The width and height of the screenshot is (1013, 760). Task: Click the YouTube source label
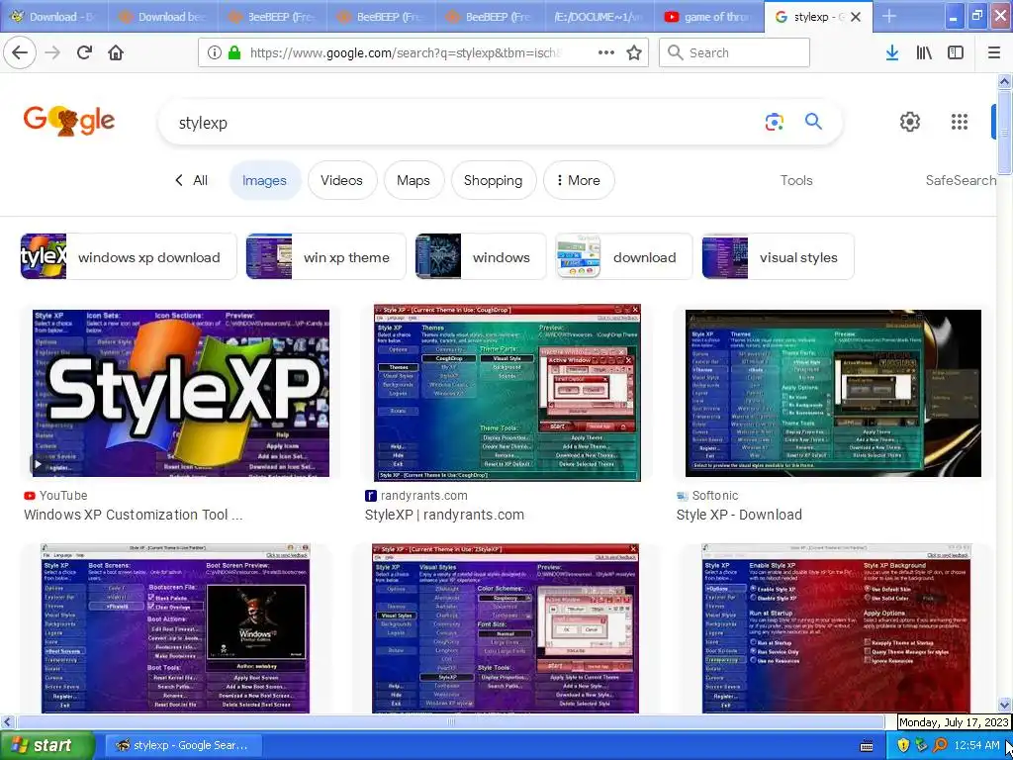tap(62, 496)
